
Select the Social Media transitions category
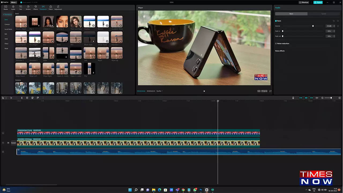click(8, 29)
